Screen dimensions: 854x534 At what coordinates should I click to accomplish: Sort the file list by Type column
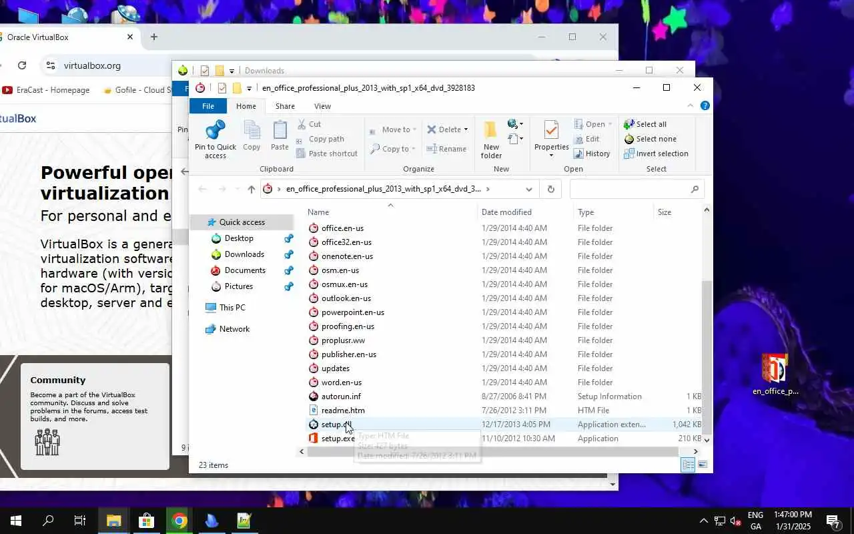coord(614,212)
